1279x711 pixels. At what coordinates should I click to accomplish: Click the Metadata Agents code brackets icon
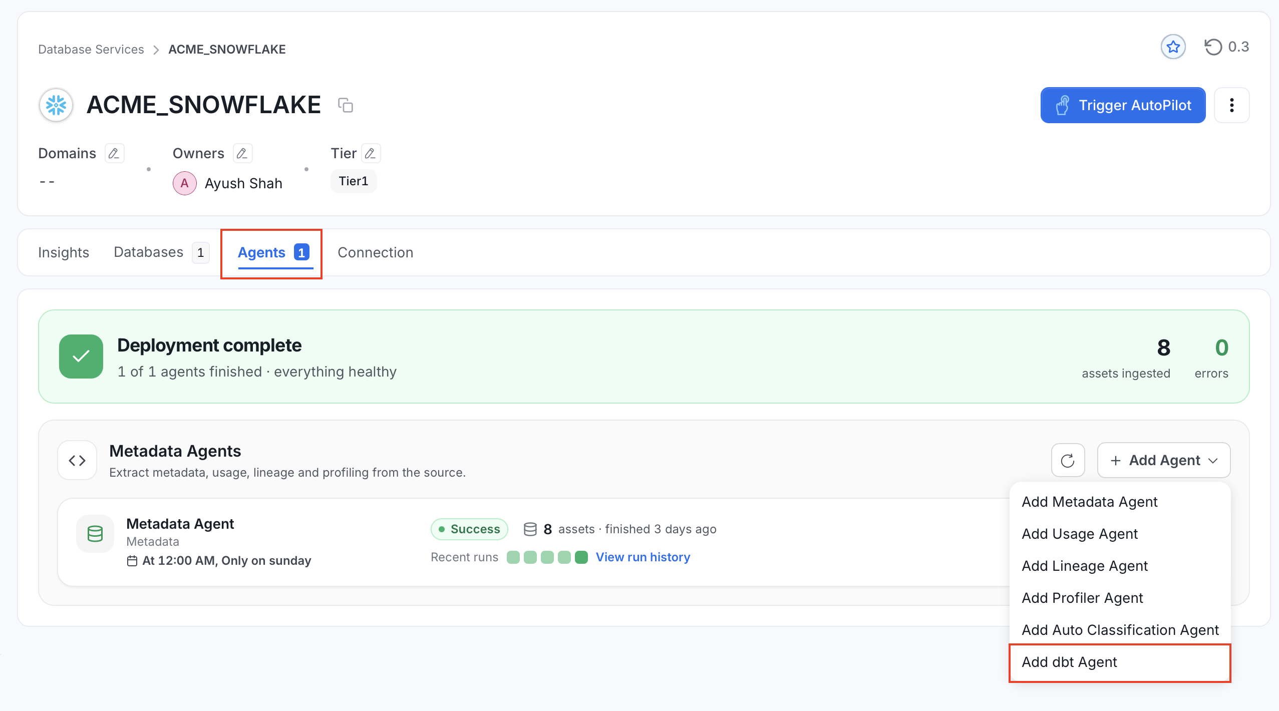pos(77,460)
